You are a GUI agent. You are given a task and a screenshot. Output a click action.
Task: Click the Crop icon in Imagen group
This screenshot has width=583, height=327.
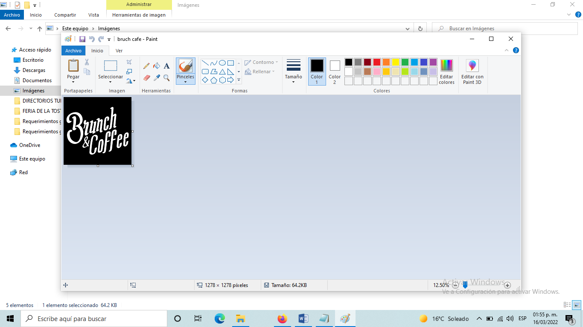[x=129, y=62]
